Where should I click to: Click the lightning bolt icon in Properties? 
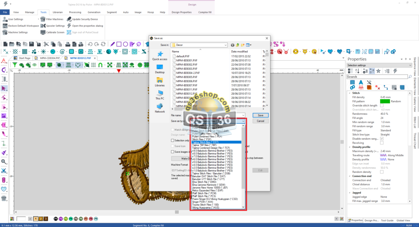(x=395, y=71)
